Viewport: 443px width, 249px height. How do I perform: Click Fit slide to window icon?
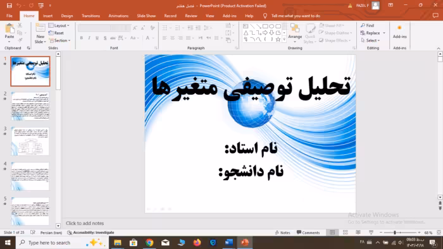(439, 233)
